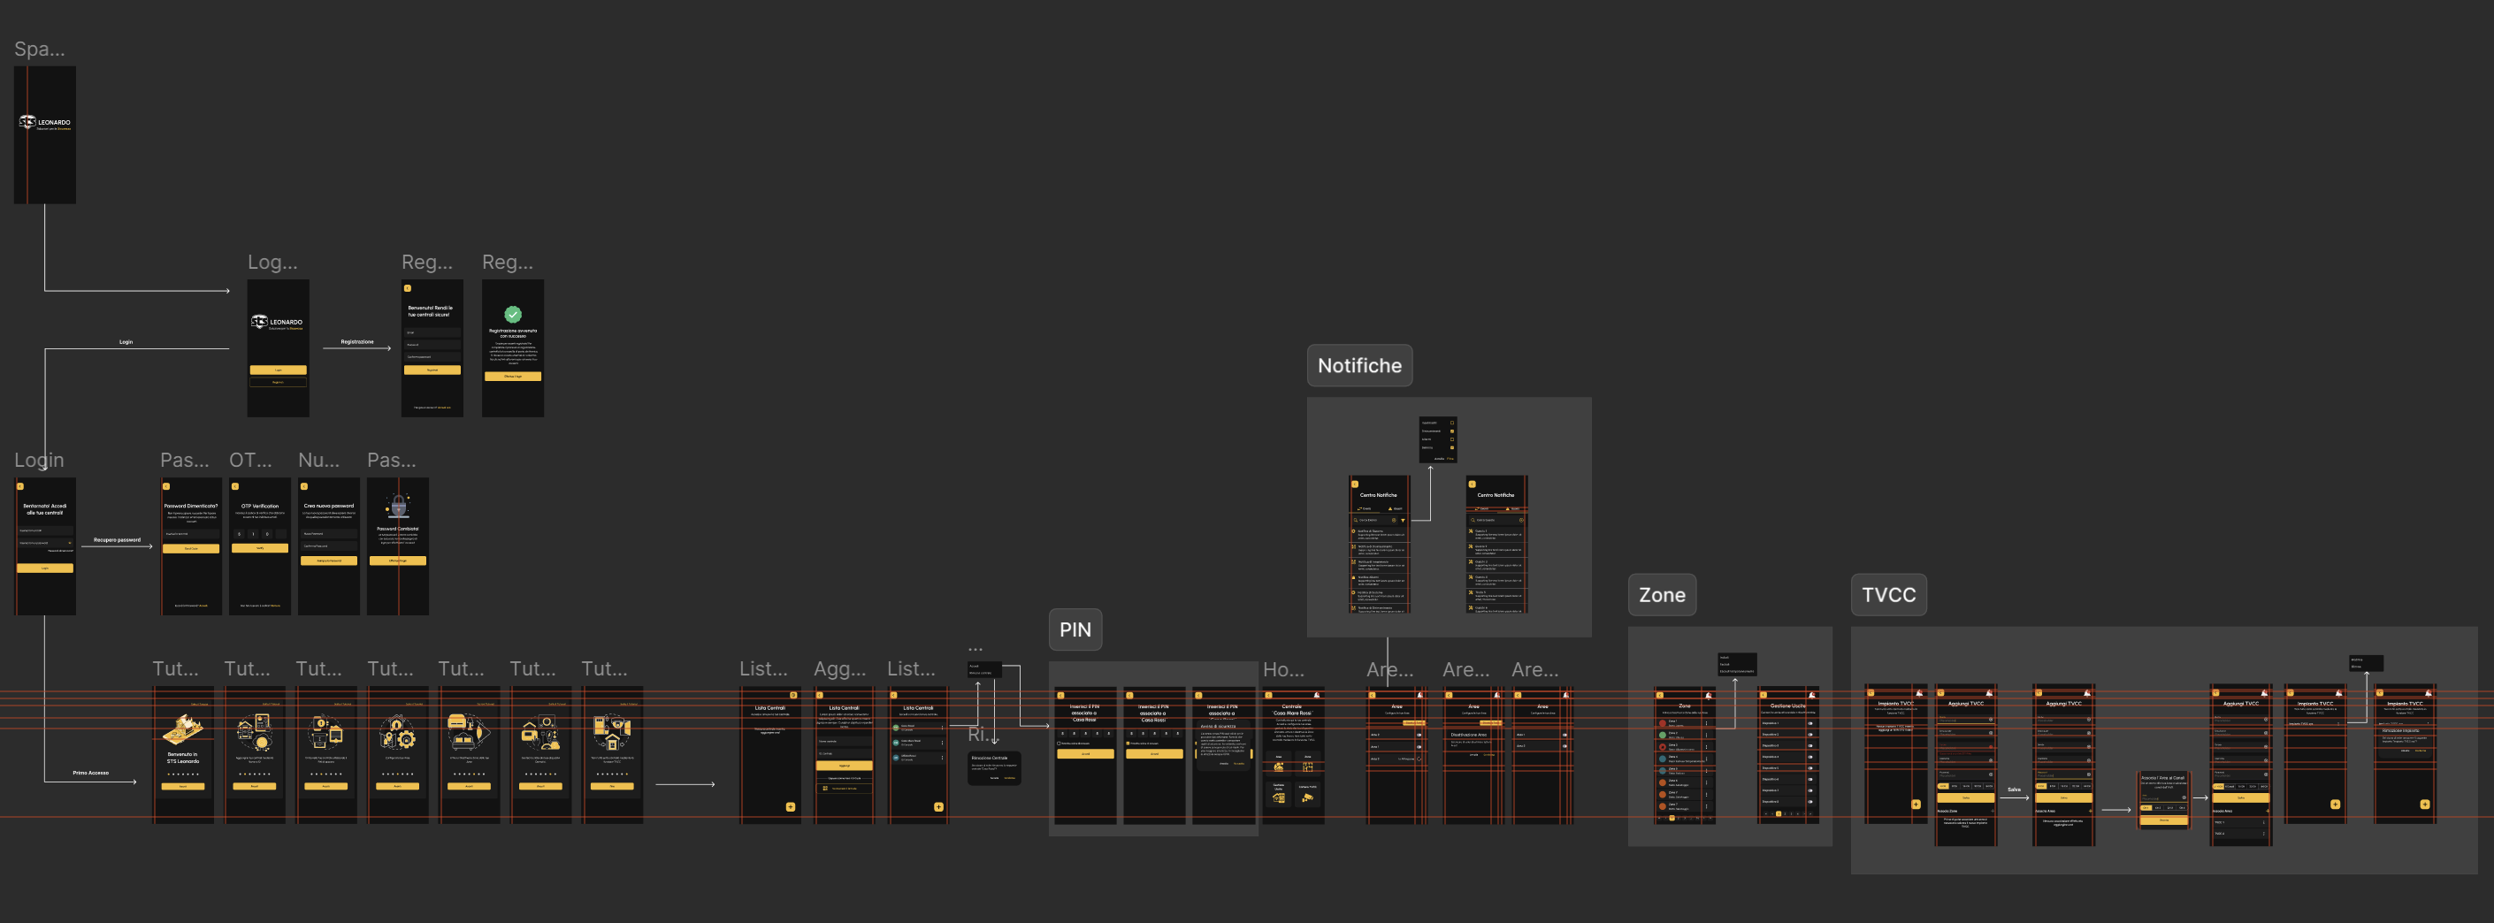This screenshot has height=923, width=2494.
Task: Click the plus button in first Impianto TVCC frame
Action: coord(1916,804)
